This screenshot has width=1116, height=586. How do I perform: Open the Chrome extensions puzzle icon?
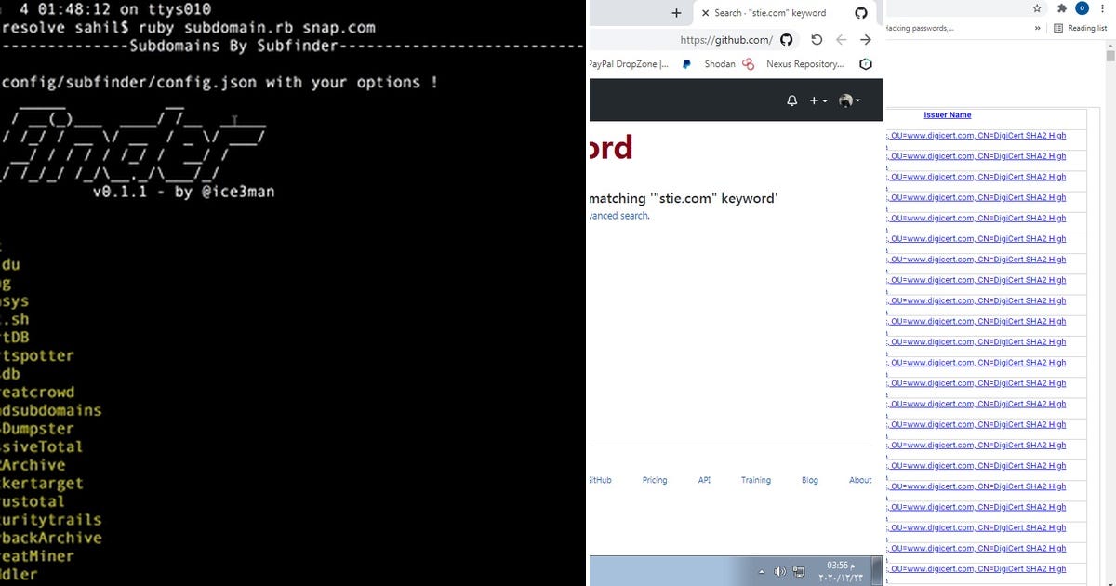pyautogui.click(x=1061, y=8)
